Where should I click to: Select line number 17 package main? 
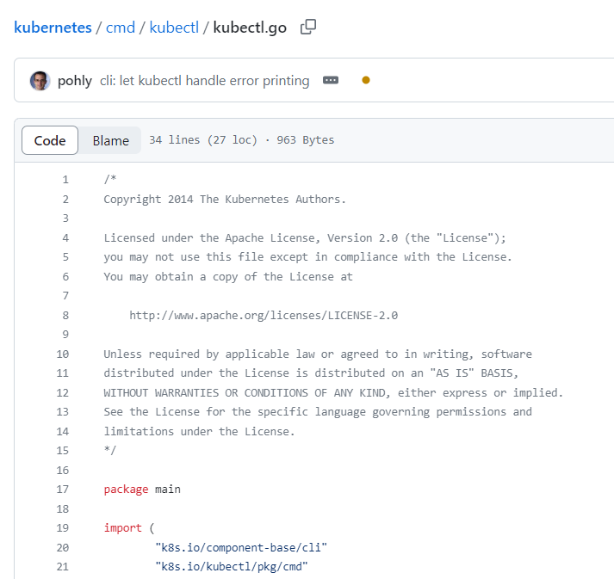click(63, 489)
